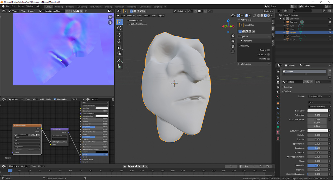Toggle the Use Nodes checkbox
This screenshot has height=180, width=333.
pyautogui.click(x=55, y=99)
